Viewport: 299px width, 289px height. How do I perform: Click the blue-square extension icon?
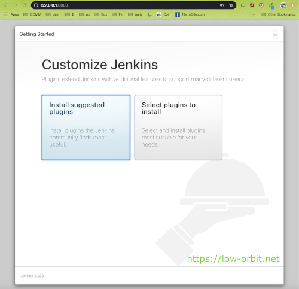tap(272, 6)
